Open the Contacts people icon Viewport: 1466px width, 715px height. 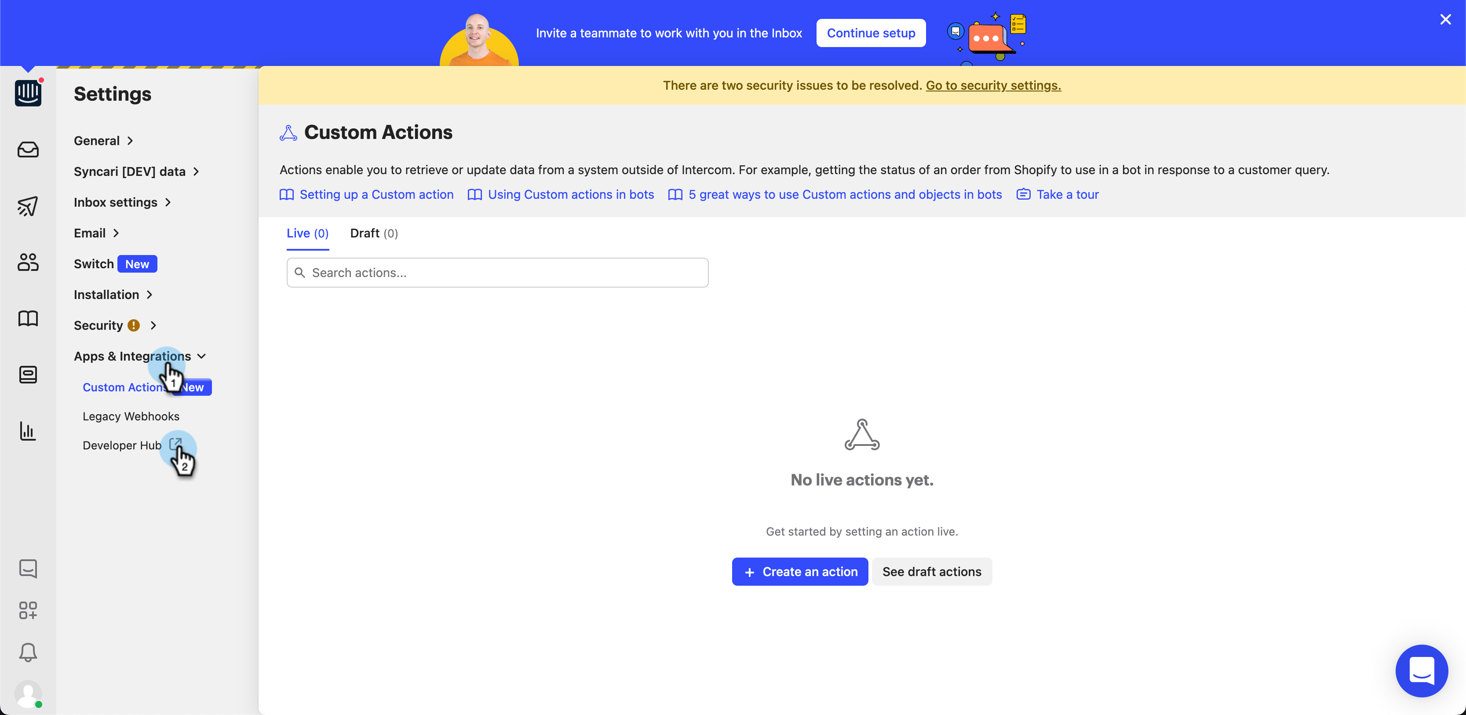click(x=28, y=262)
